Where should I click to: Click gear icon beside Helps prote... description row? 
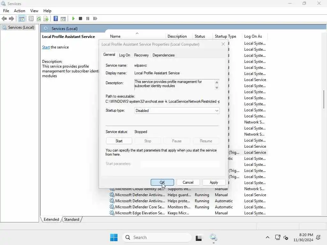(x=112, y=201)
